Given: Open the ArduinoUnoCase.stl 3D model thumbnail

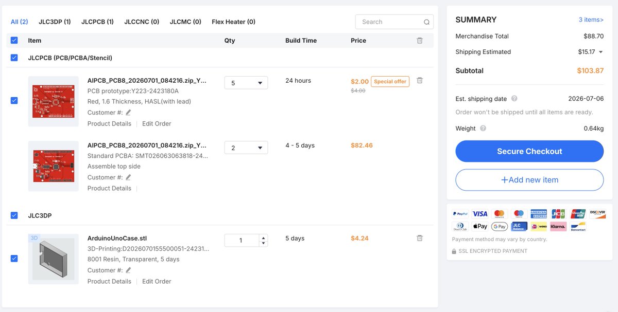Looking at the screenshot, I should pyautogui.click(x=54, y=259).
